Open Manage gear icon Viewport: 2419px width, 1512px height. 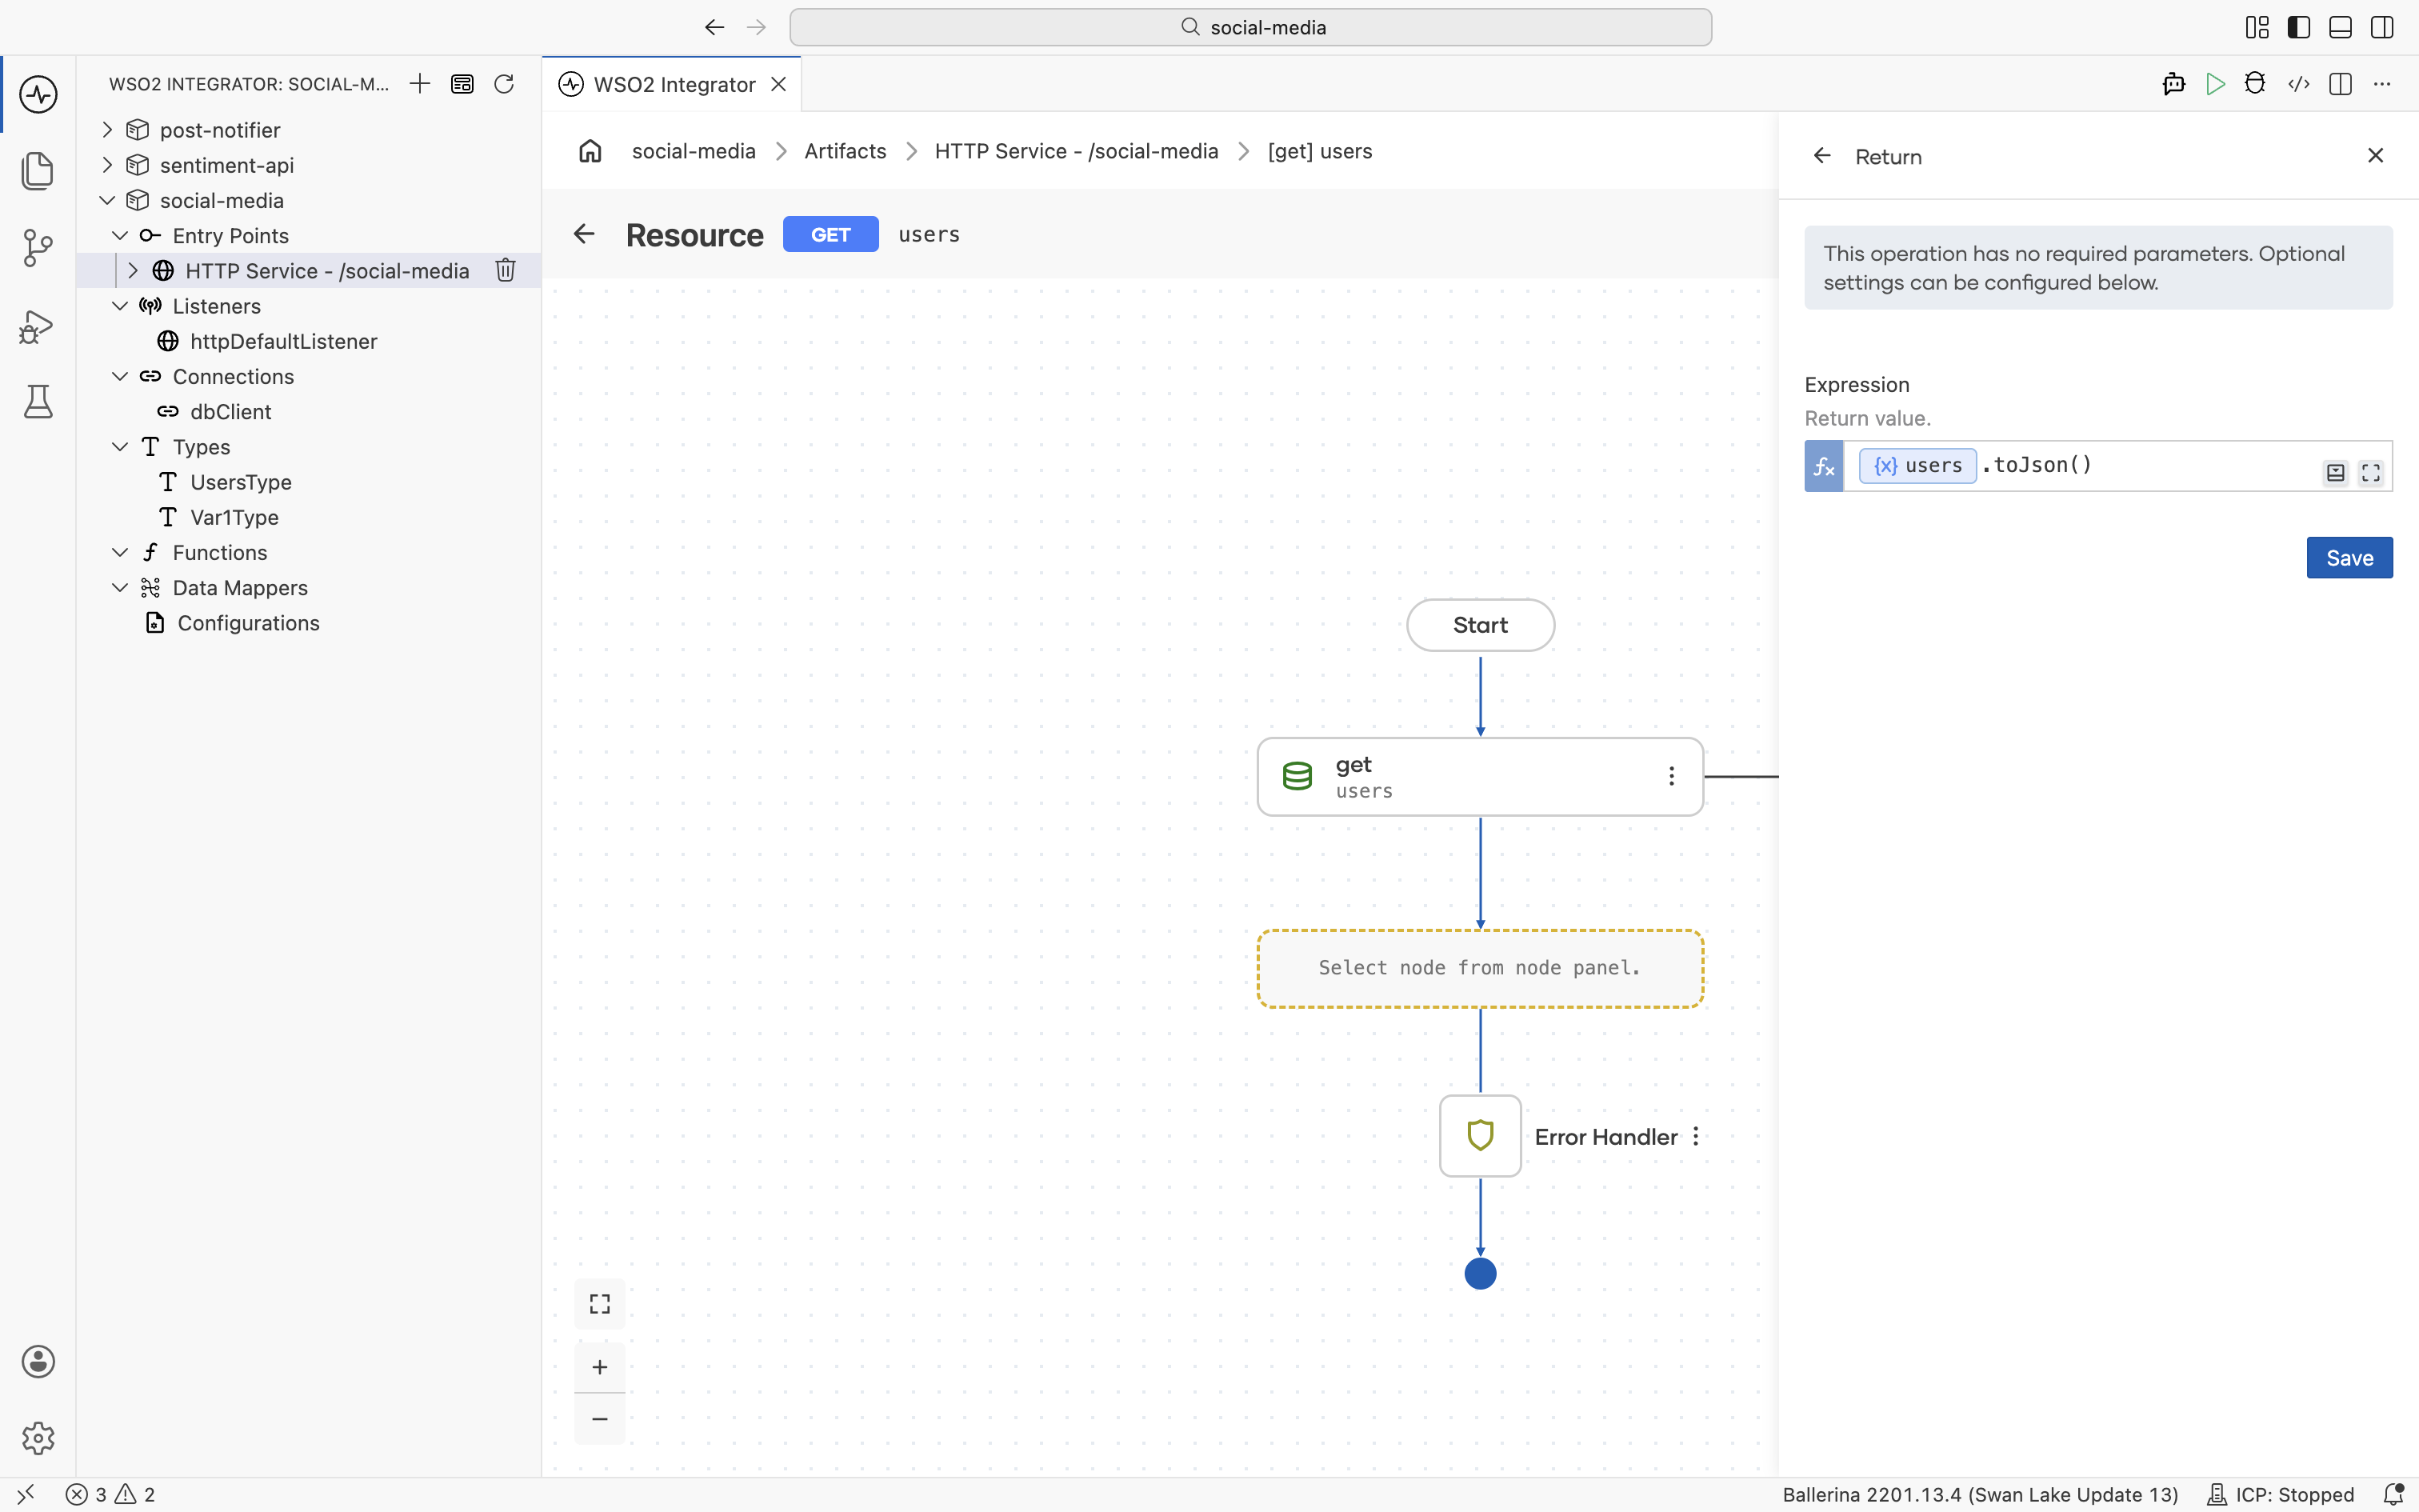(38, 1438)
